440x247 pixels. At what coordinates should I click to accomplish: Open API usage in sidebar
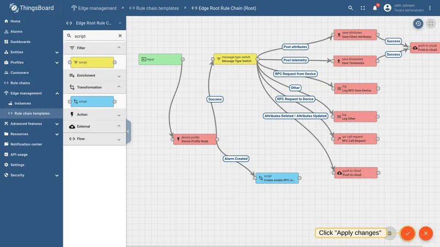coord(31,155)
